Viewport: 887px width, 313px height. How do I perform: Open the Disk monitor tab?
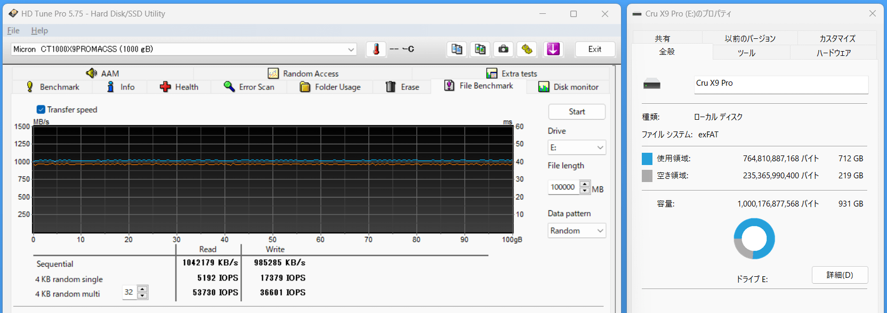click(x=568, y=87)
